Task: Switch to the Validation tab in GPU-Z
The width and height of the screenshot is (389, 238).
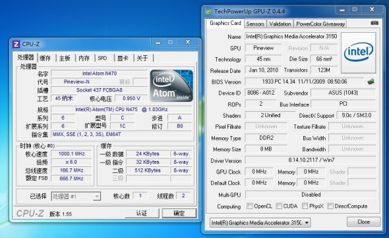Action: click(280, 24)
